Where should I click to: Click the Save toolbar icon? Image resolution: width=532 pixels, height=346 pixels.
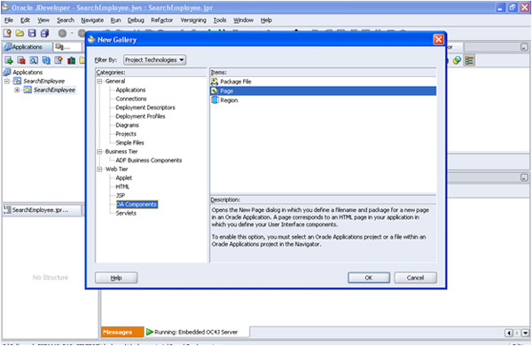point(32,33)
